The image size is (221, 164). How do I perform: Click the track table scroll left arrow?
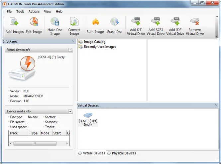pos(11,143)
